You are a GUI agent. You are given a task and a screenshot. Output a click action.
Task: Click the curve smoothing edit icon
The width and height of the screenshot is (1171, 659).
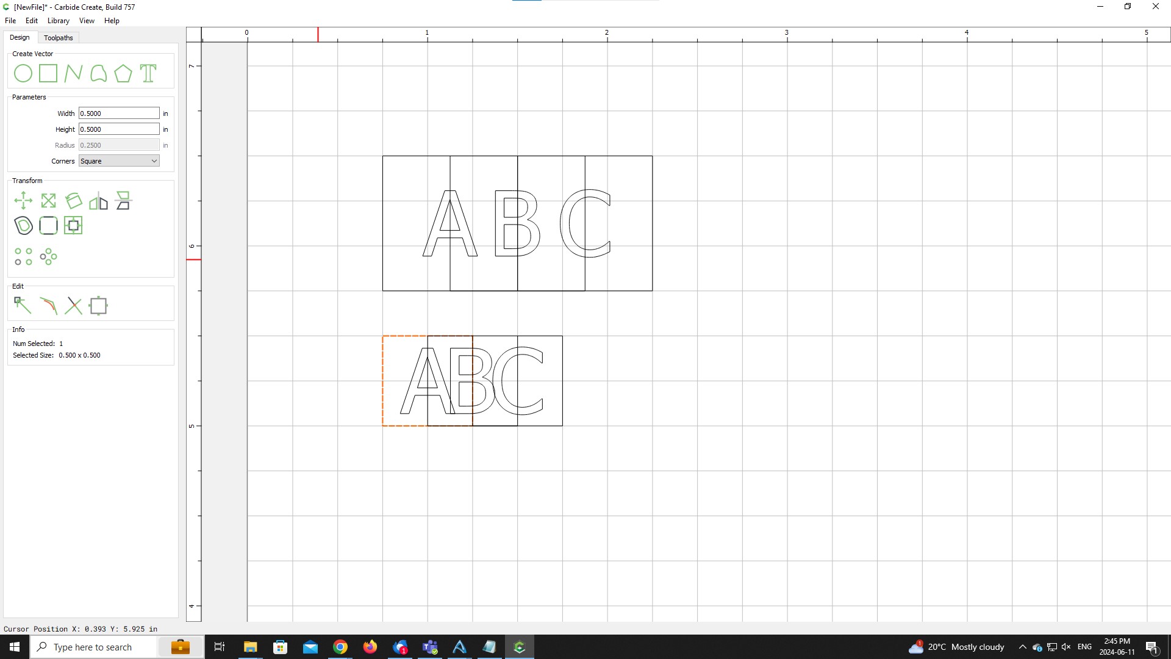coord(48,306)
